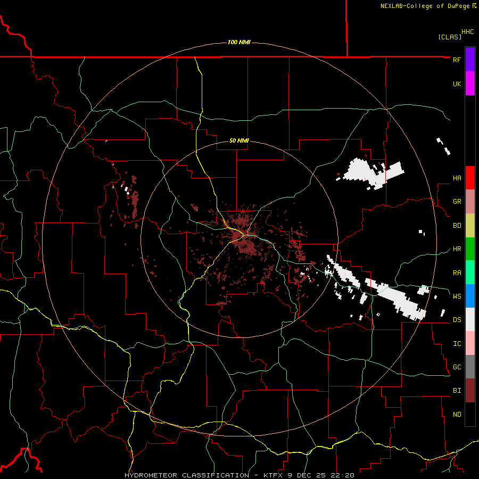Click the UK magenta legend swatch
The height and width of the screenshot is (479, 479).
470,84
